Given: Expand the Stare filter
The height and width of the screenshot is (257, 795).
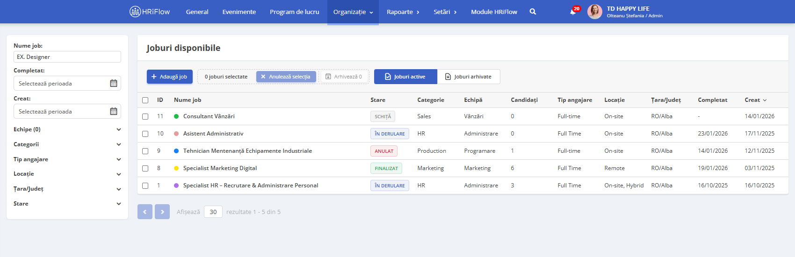Looking at the screenshot, I should coord(67,204).
